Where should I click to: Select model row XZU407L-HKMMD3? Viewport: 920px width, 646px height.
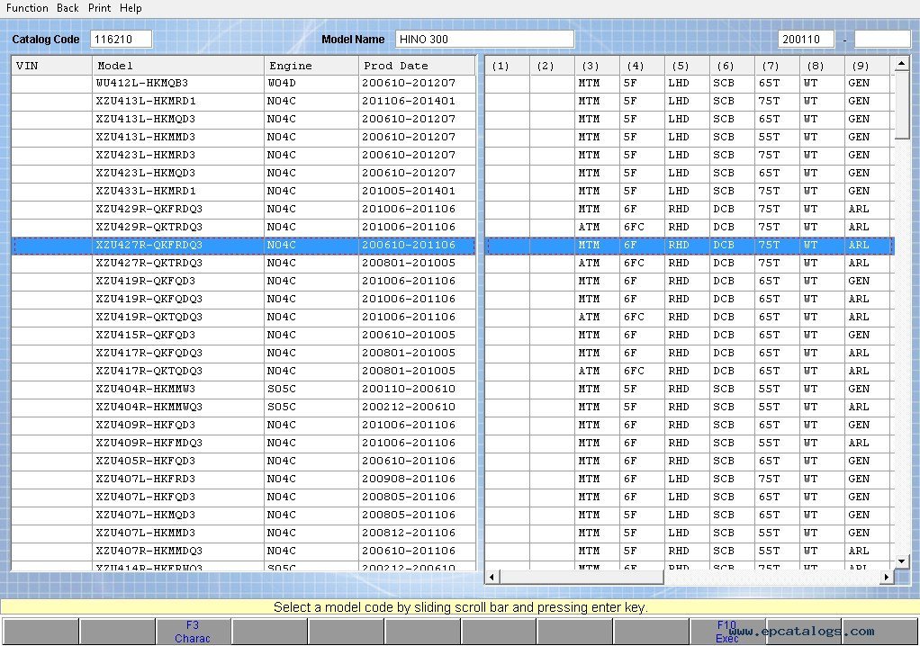coord(243,533)
